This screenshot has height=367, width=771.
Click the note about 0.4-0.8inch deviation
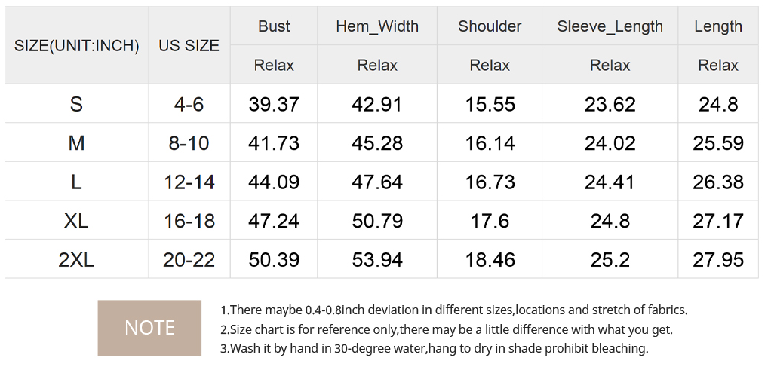pos(453,310)
